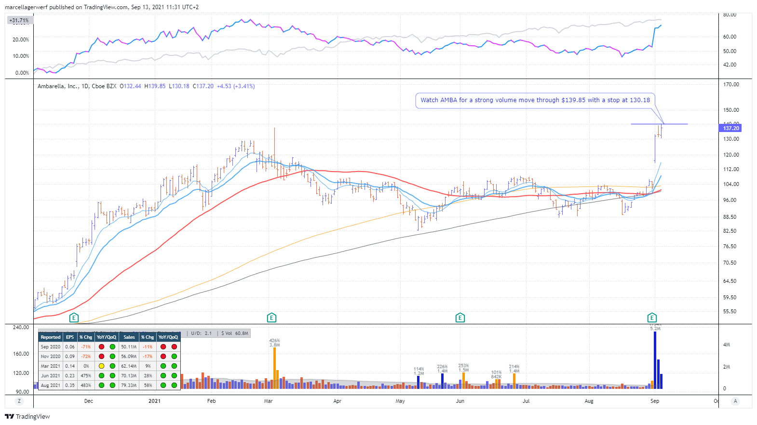
Task: Click the Feb label on time axis
Action: (x=211, y=401)
